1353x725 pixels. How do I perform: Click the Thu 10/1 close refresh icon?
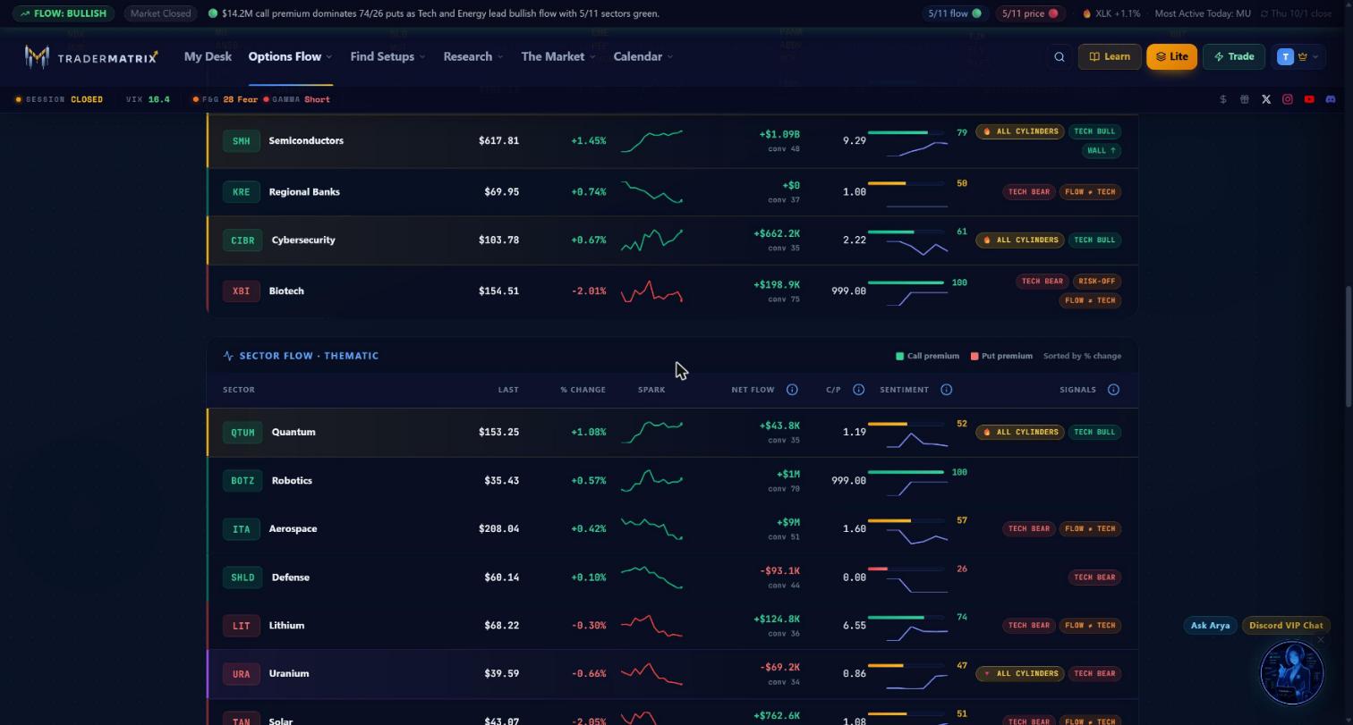pyautogui.click(x=1264, y=13)
